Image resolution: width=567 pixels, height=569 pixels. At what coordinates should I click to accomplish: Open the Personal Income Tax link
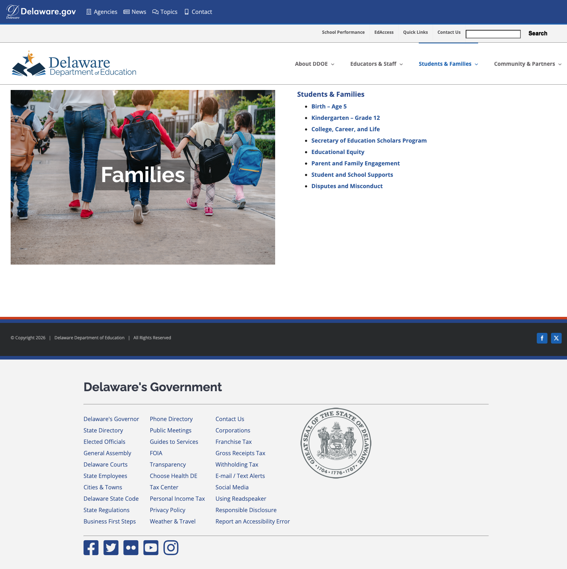click(177, 499)
